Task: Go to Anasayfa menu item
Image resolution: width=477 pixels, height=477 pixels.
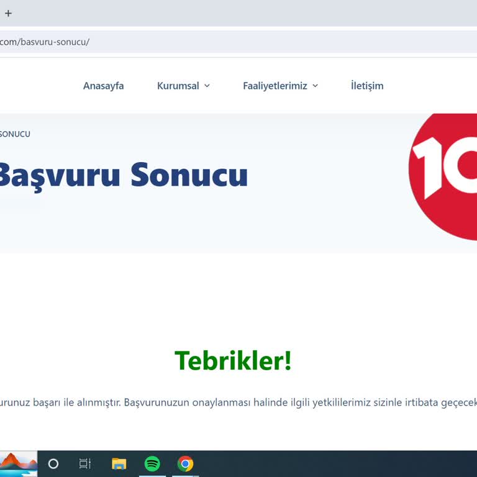Action: click(104, 86)
